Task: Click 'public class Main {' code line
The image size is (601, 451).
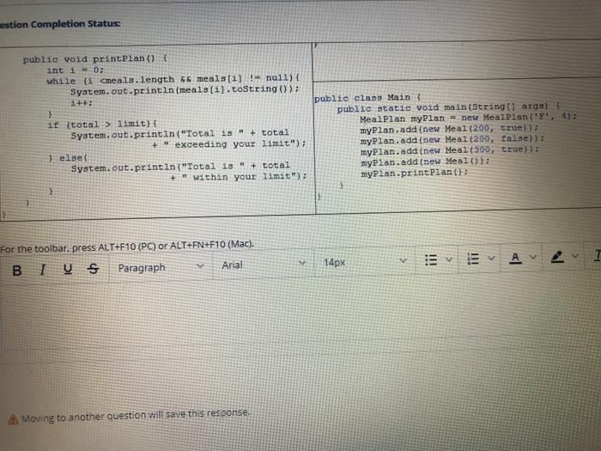Action: pos(368,98)
